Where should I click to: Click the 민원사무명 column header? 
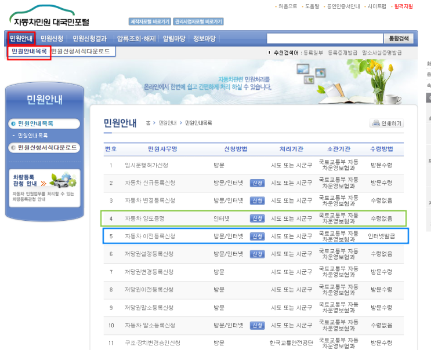162,149
